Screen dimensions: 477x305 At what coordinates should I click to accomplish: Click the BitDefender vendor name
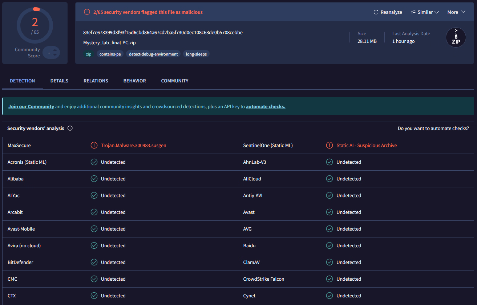pos(20,262)
